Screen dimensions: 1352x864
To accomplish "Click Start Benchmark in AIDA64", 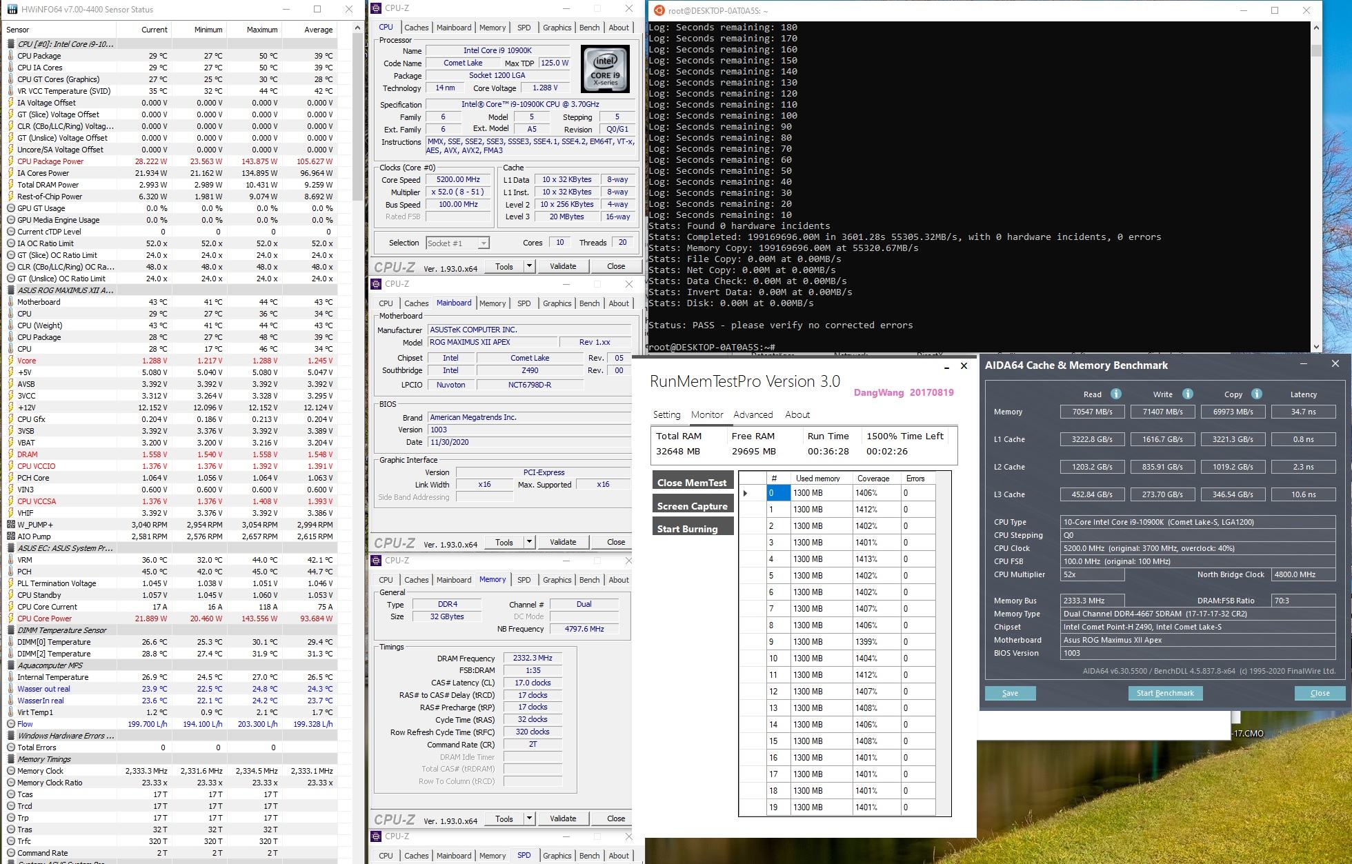I will (x=1165, y=693).
